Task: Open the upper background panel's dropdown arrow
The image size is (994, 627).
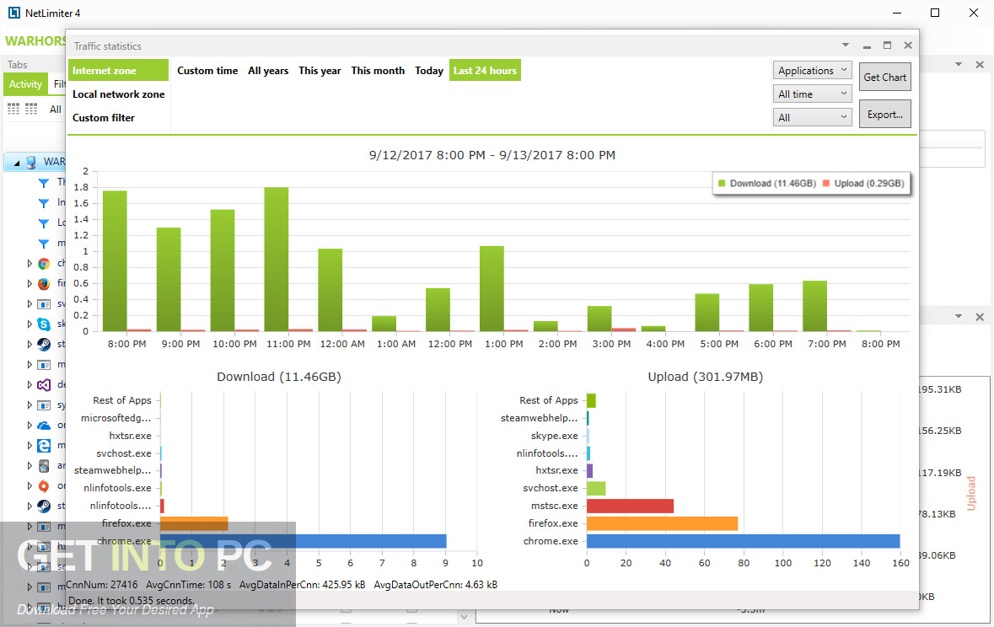Action: coord(959,64)
